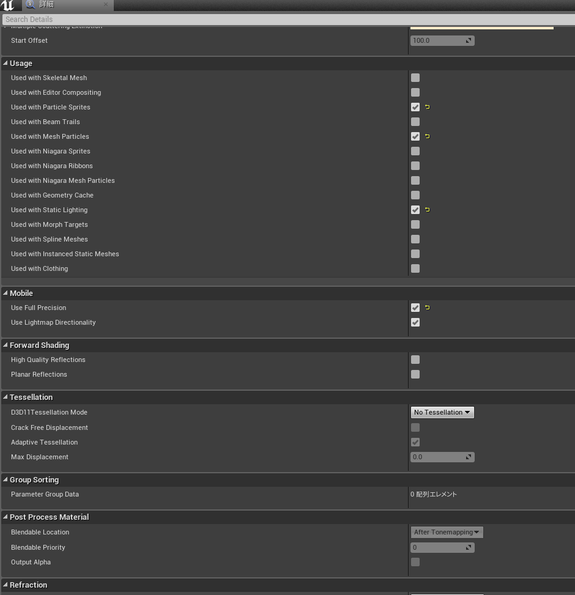Screen dimensions: 575x595
Task: Click the Crack Free Displacement checkbox
Action: click(415, 427)
